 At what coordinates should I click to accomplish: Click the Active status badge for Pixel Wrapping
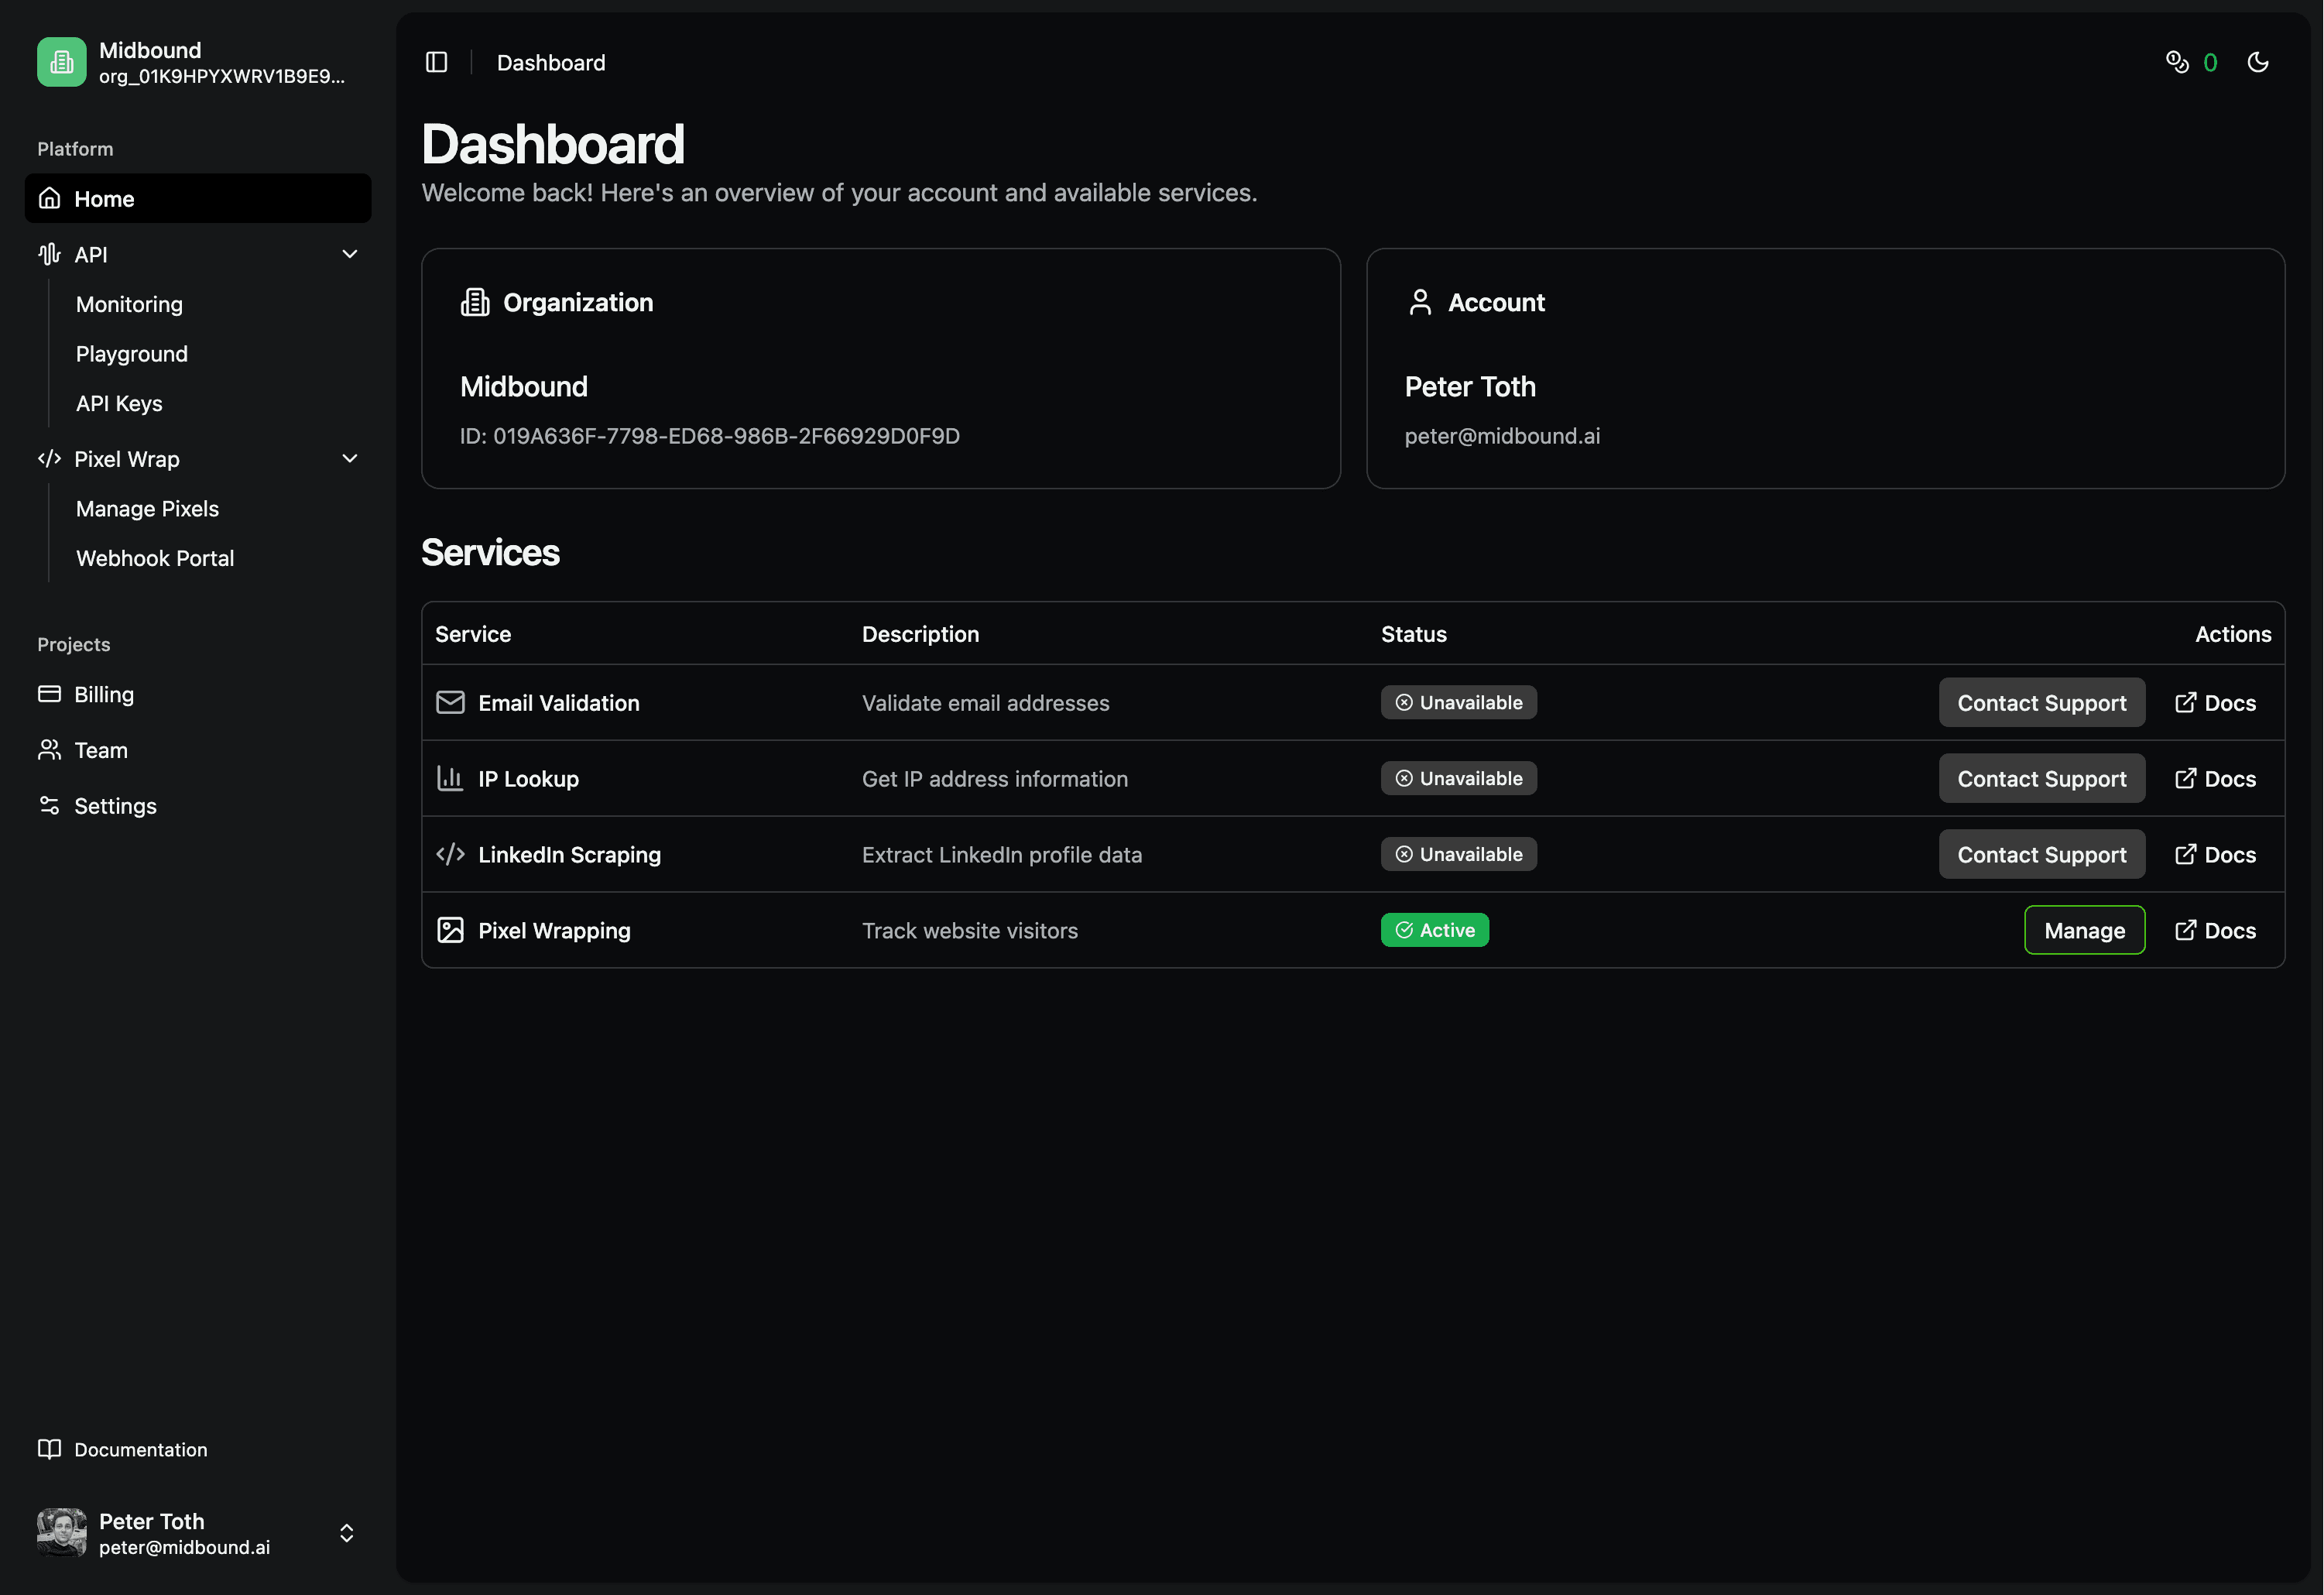1434,930
